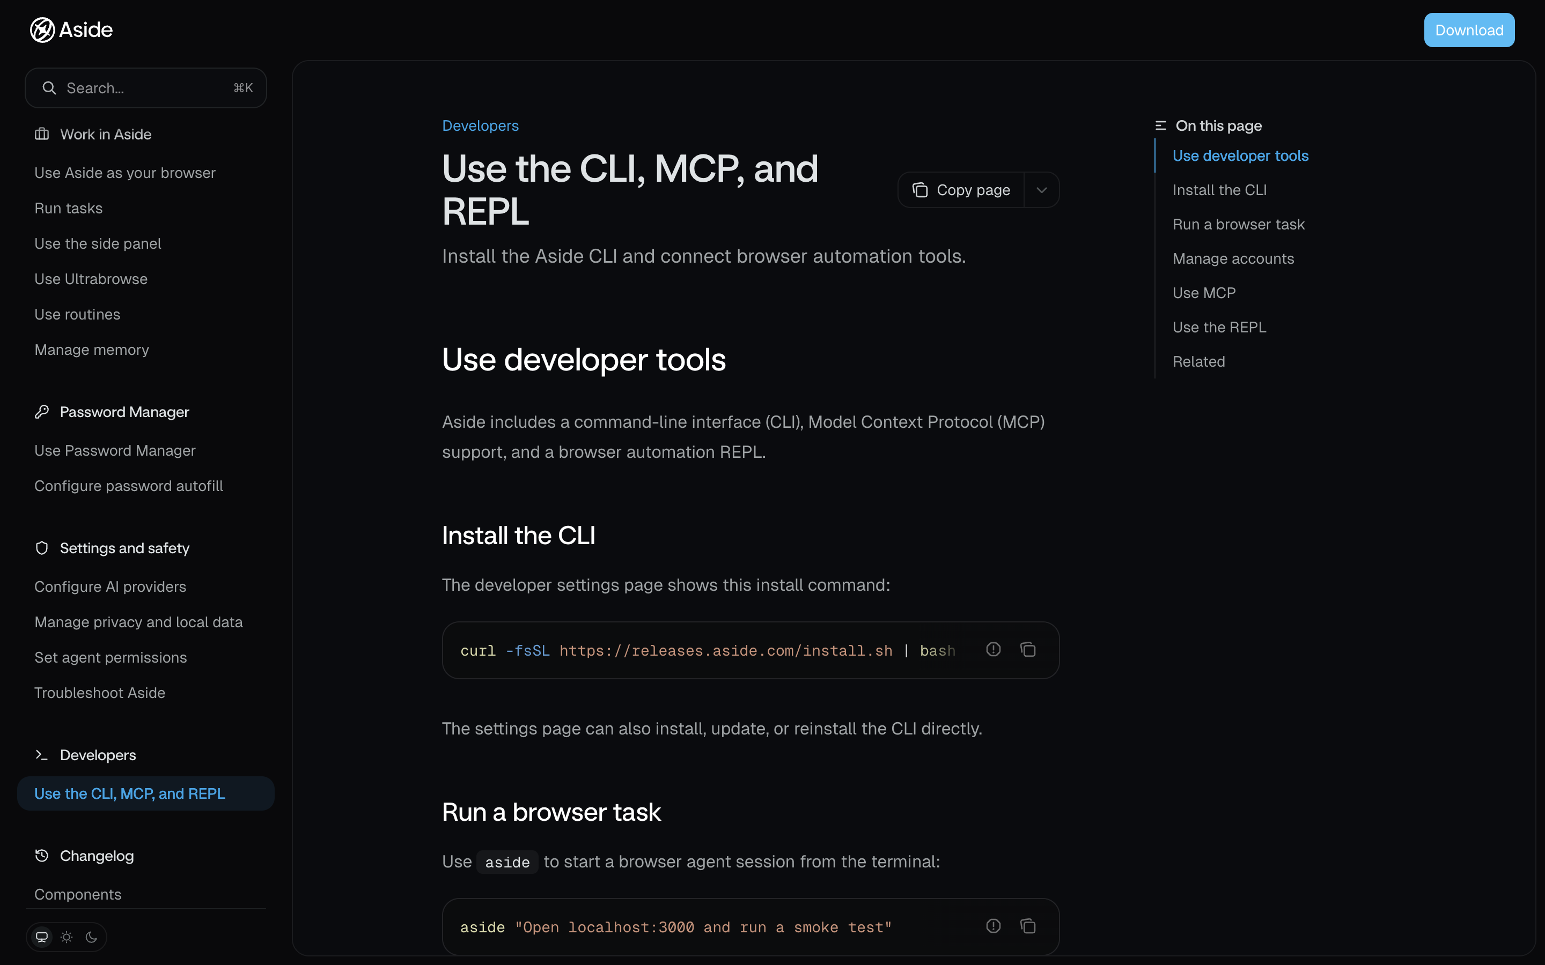Jump to Use MCP section
1545x965 pixels.
coord(1204,293)
